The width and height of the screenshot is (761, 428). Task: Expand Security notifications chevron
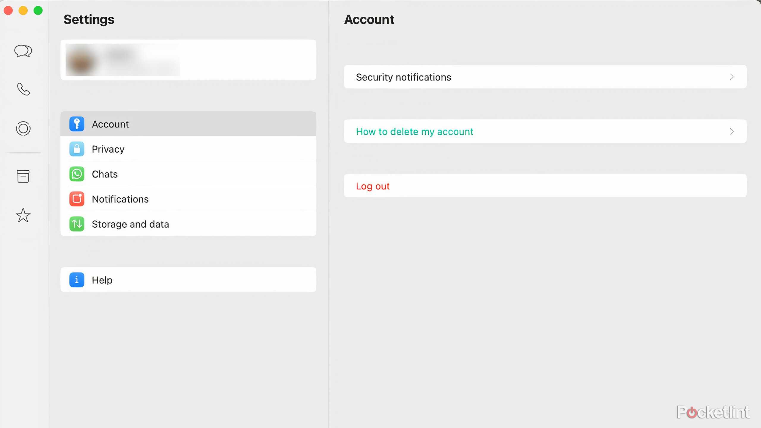coord(732,77)
